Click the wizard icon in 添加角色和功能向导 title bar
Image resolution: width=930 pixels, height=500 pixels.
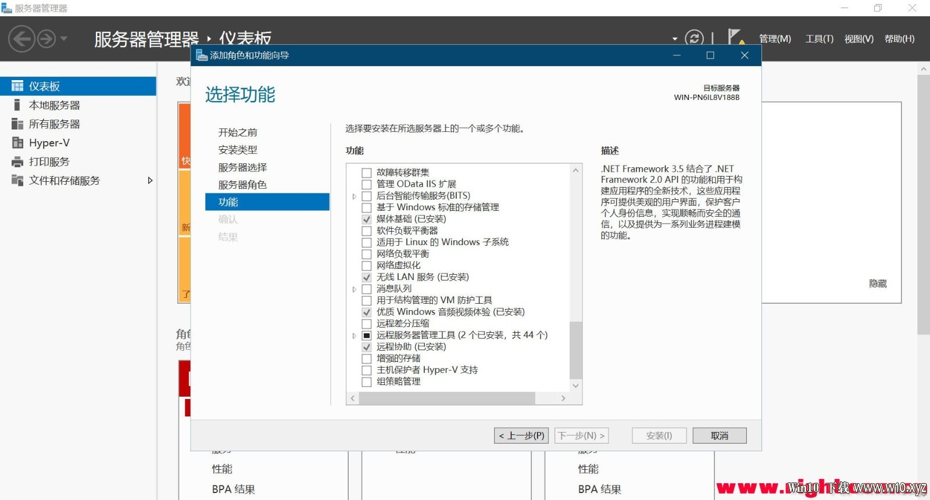coord(202,55)
